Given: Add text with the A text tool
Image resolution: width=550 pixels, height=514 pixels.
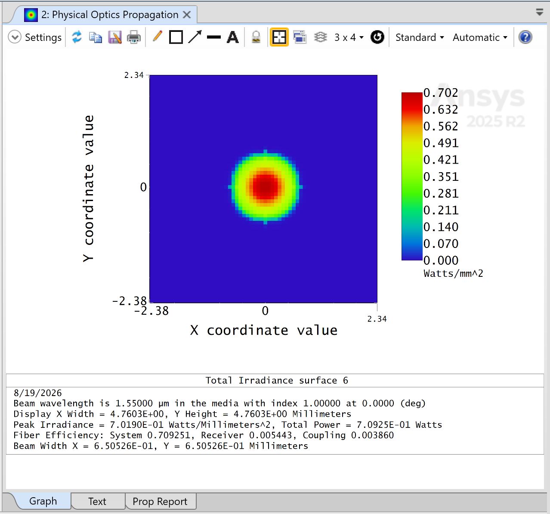Looking at the screenshot, I should click(233, 37).
